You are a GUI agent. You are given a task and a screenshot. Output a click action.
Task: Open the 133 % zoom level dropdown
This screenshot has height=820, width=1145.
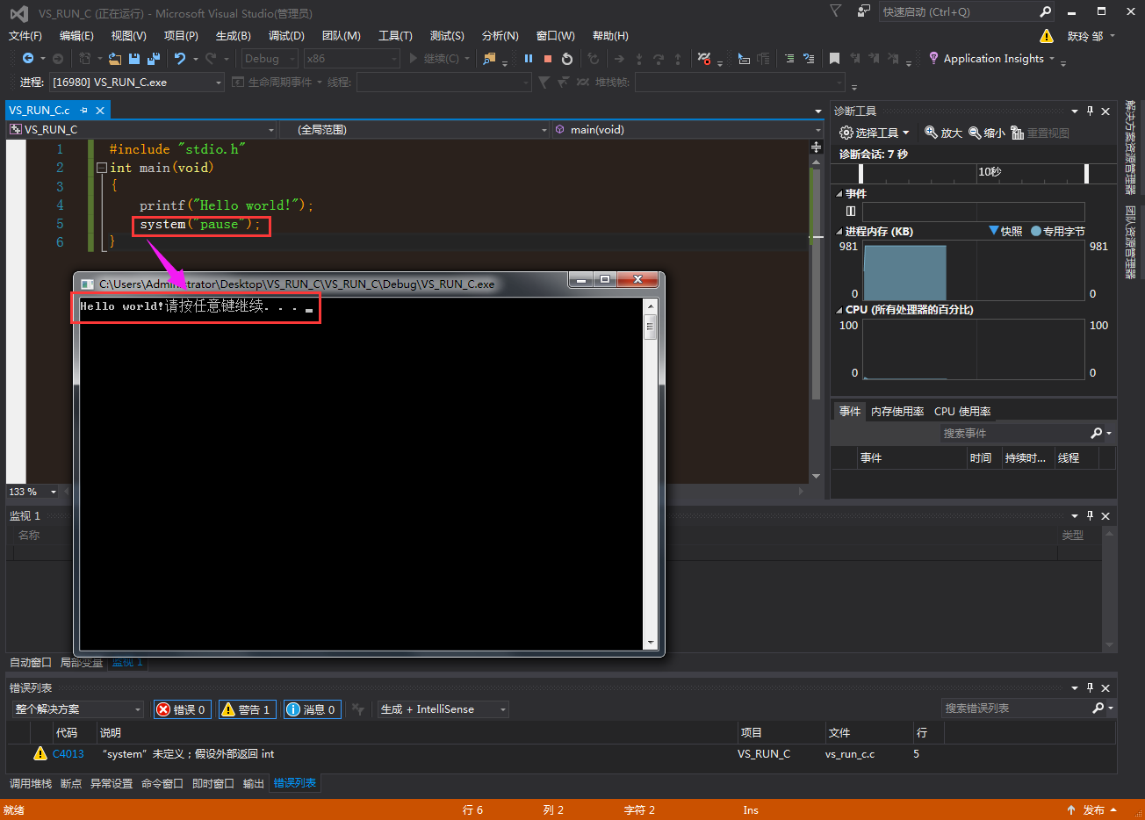tap(33, 492)
